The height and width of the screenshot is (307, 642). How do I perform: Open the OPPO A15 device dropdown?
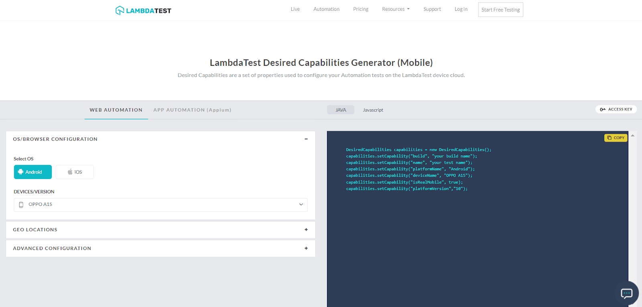tap(160, 205)
